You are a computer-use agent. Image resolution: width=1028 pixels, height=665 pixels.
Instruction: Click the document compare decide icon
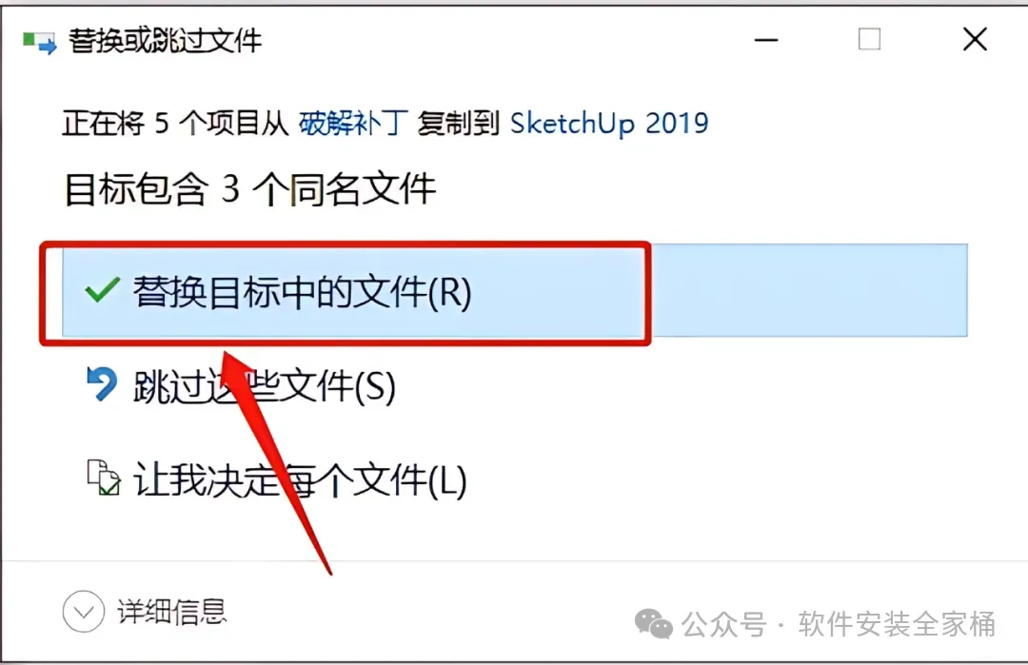tap(104, 478)
